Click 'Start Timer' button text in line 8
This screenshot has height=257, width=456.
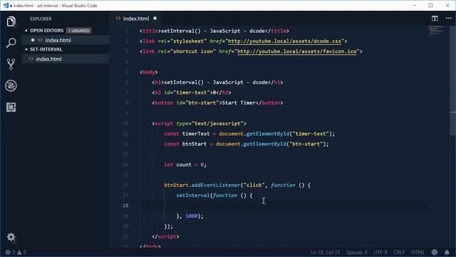[x=239, y=103]
